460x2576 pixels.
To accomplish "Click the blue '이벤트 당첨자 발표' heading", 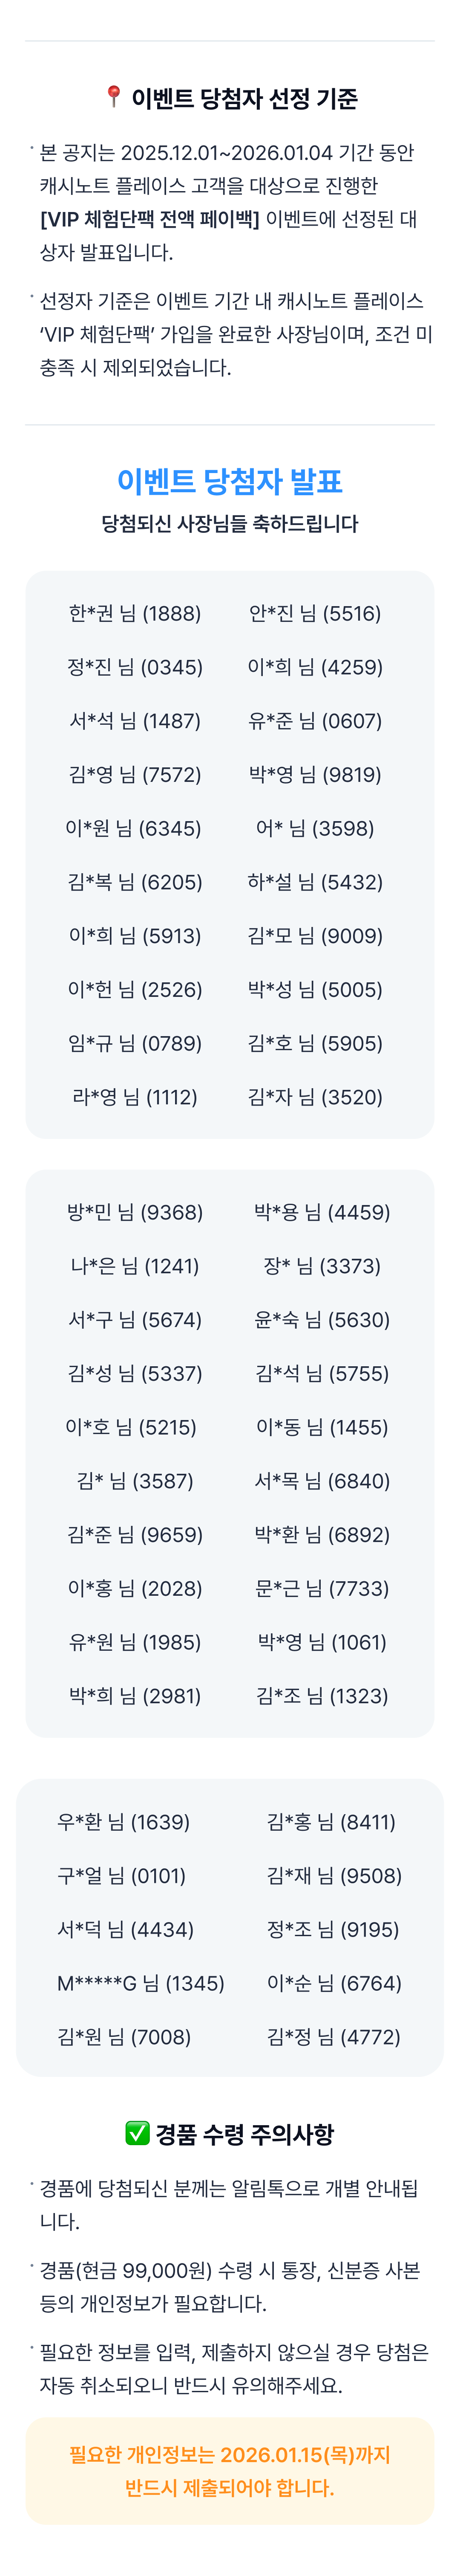I will (x=230, y=481).
